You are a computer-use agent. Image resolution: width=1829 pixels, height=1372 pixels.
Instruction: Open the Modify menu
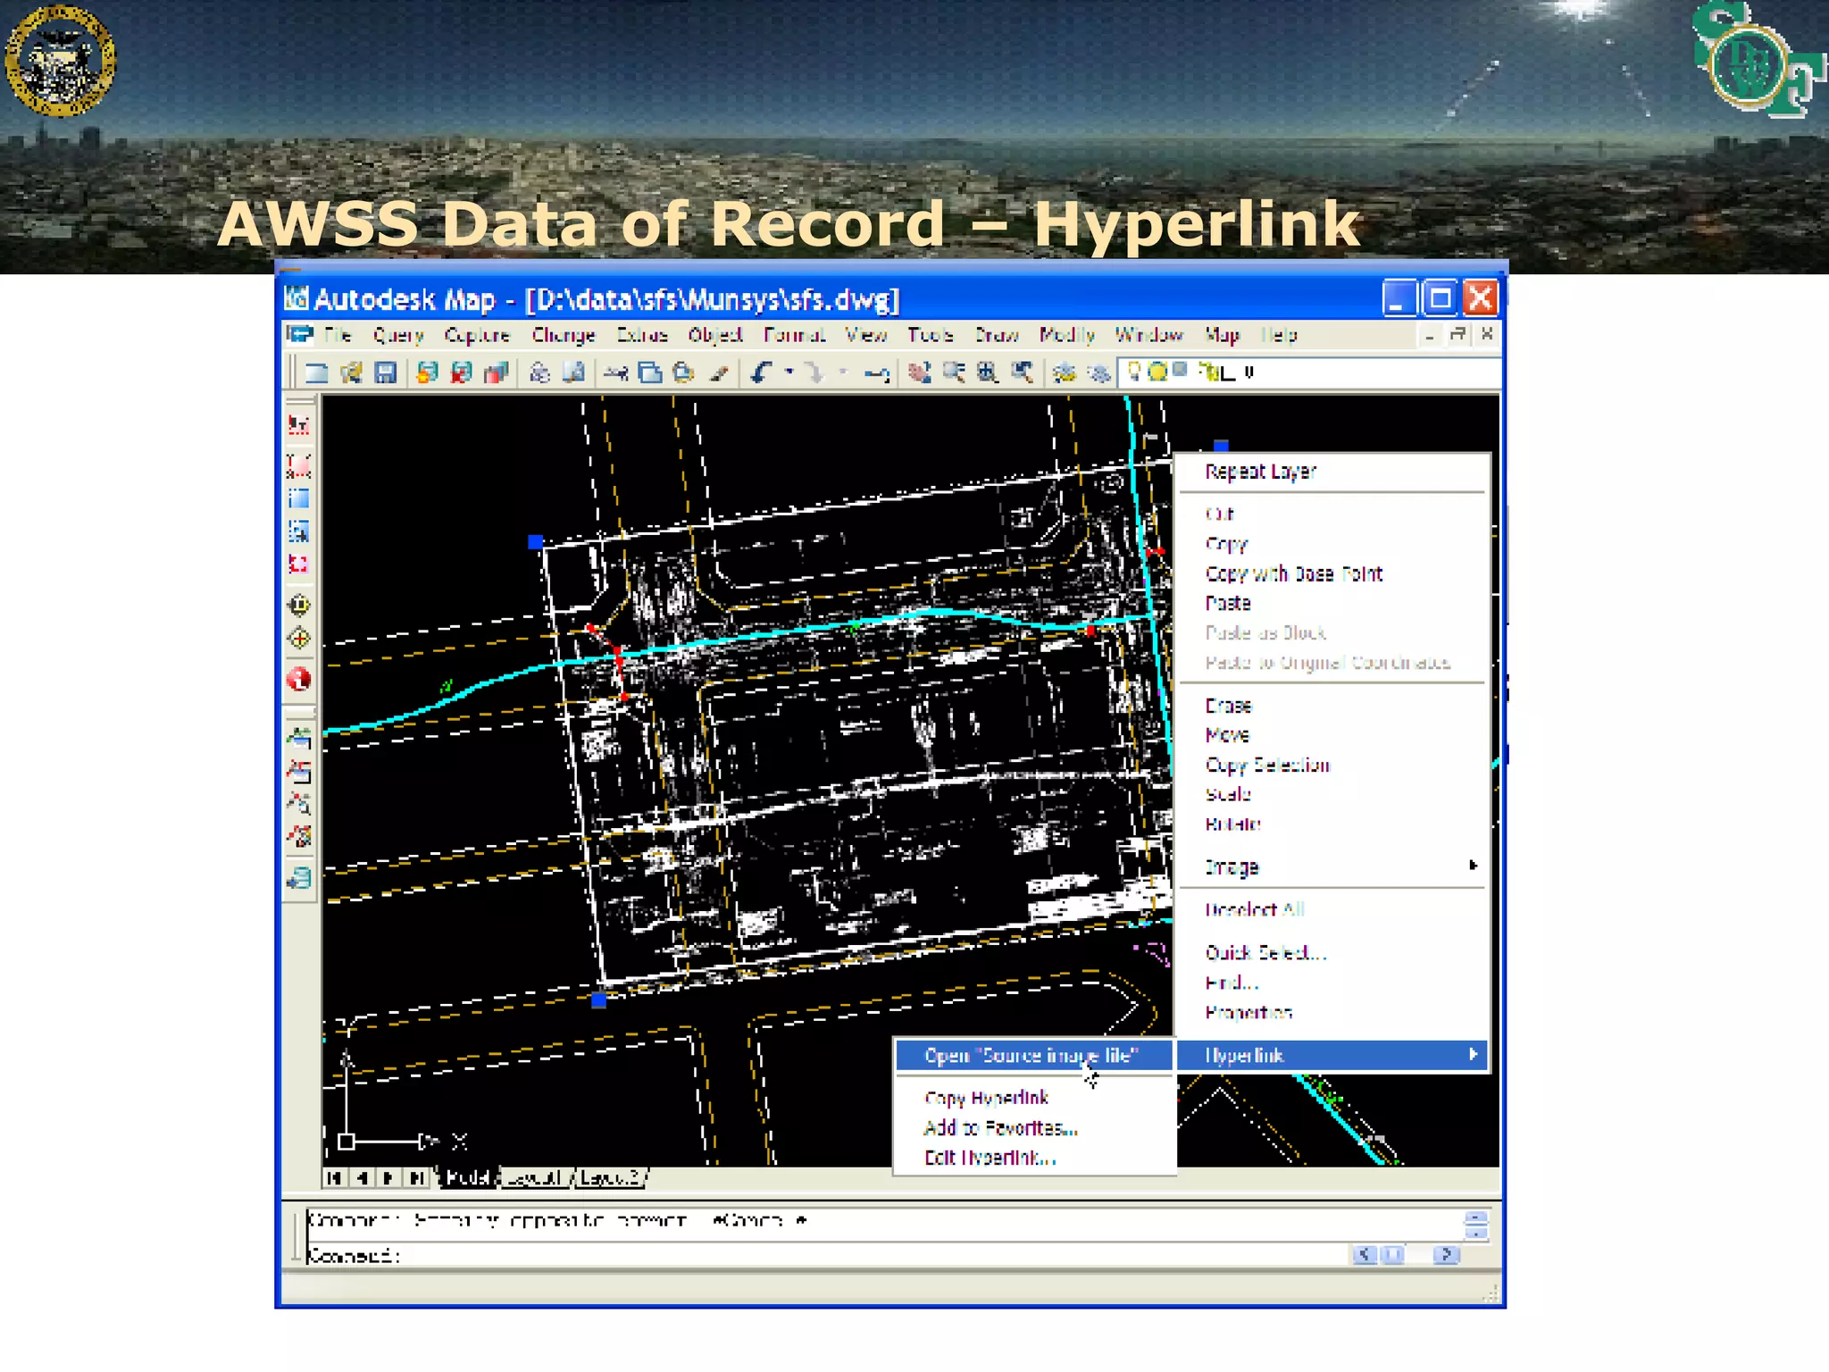pos(1067,335)
